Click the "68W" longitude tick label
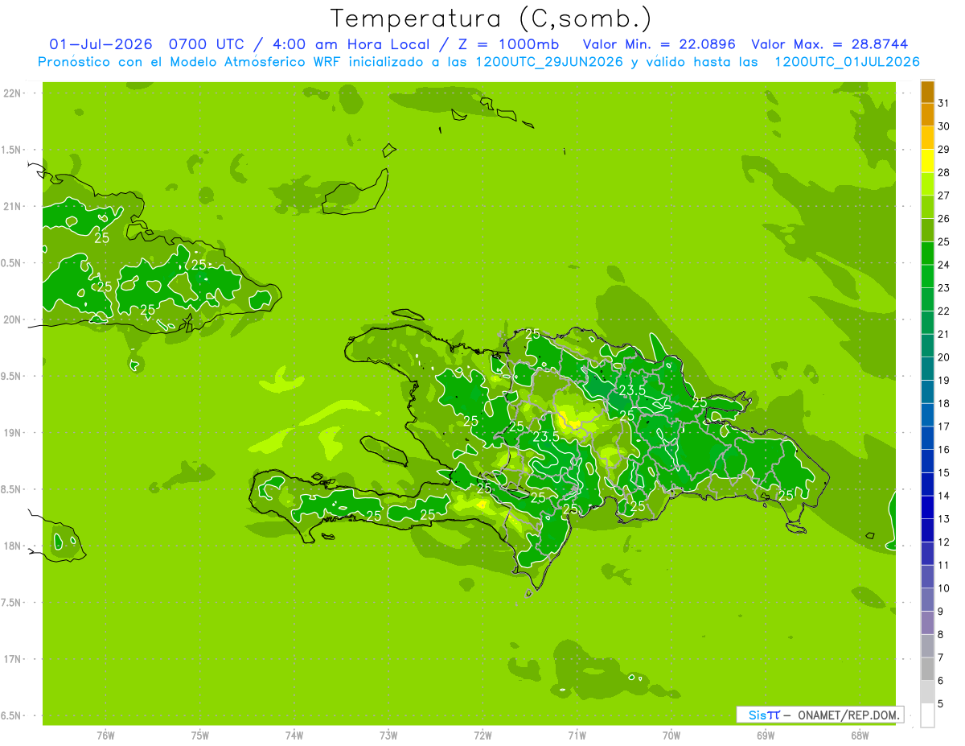The height and width of the screenshot is (746, 965). (x=860, y=735)
